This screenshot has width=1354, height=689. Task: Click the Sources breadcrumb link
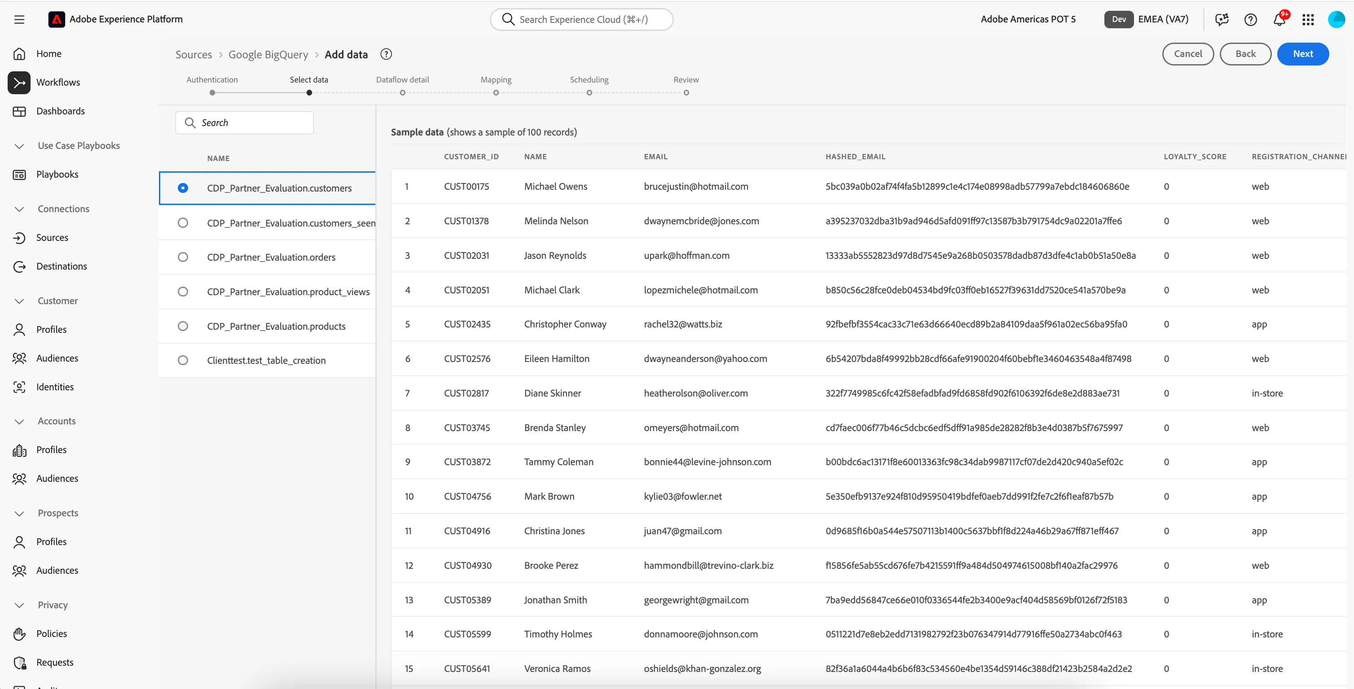tap(193, 55)
